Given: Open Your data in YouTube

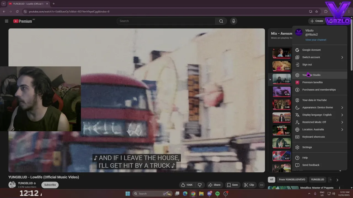Looking at the screenshot, I should click(x=320, y=100).
